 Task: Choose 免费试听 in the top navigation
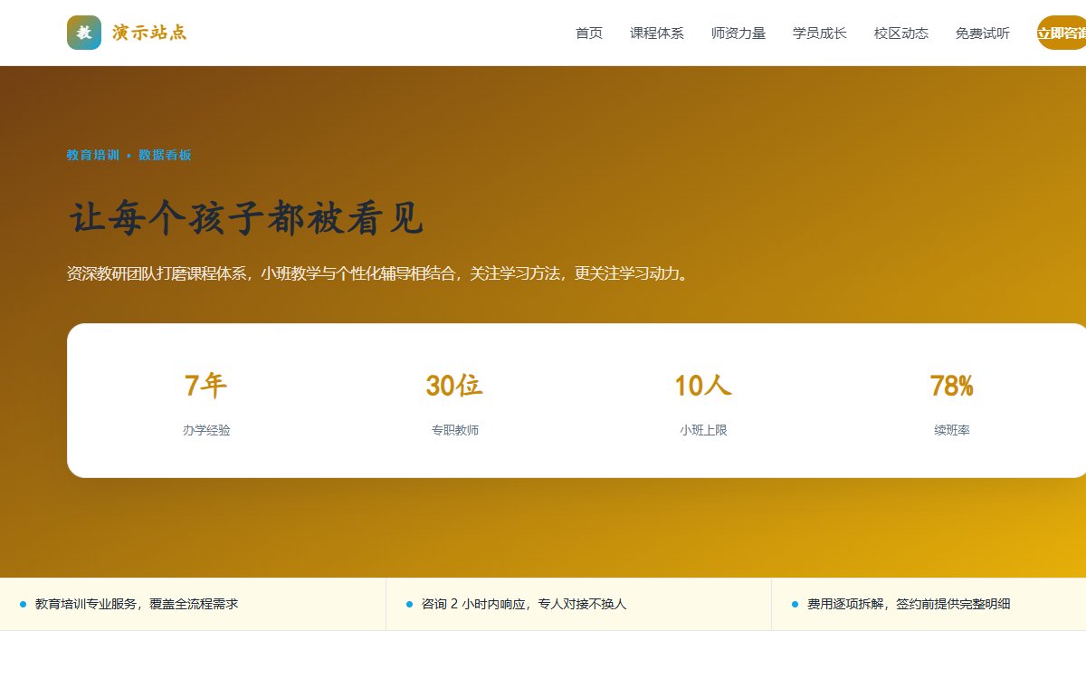coord(983,33)
